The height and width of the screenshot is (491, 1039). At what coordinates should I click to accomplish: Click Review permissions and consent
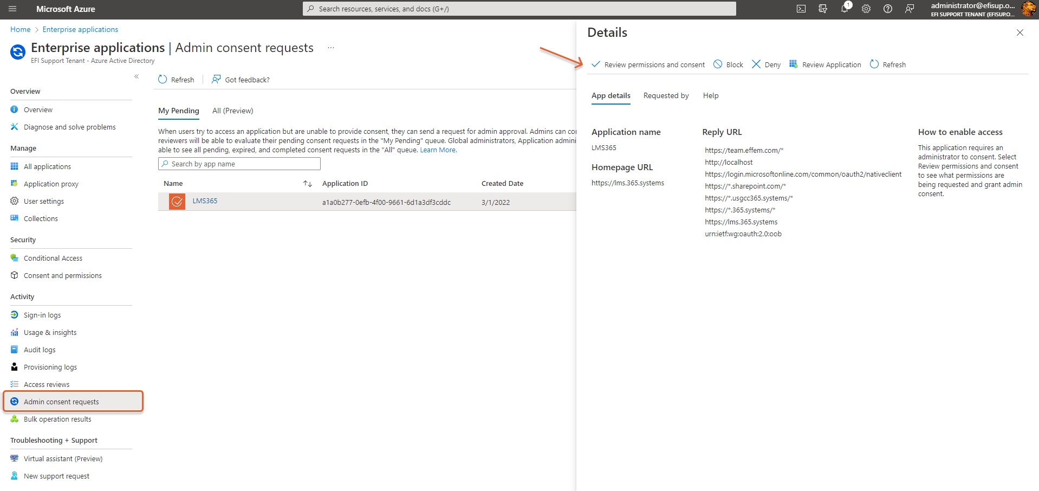[x=648, y=64]
